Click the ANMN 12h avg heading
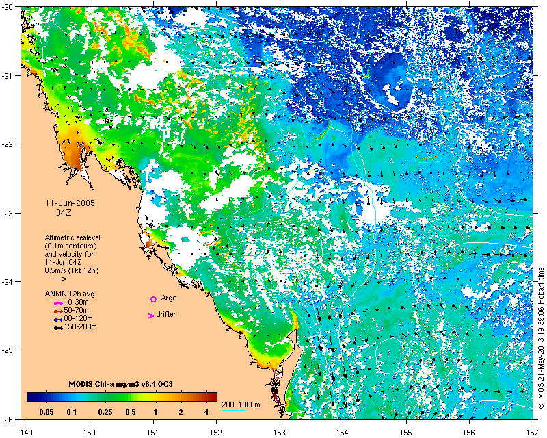Viewport: 547px width, 438px height. point(70,294)
